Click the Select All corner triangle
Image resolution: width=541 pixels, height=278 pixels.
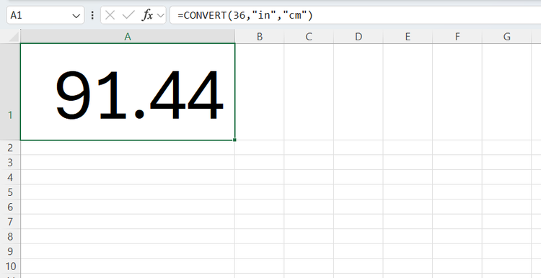coord(14,37)
